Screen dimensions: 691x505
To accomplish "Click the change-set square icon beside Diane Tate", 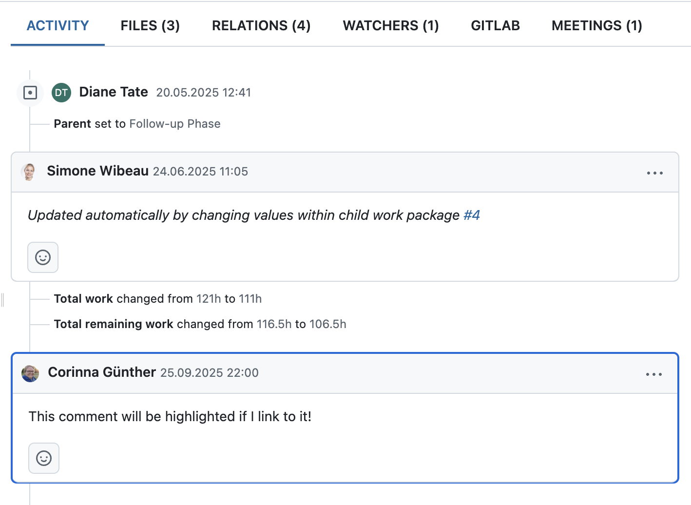I will 30,93.
